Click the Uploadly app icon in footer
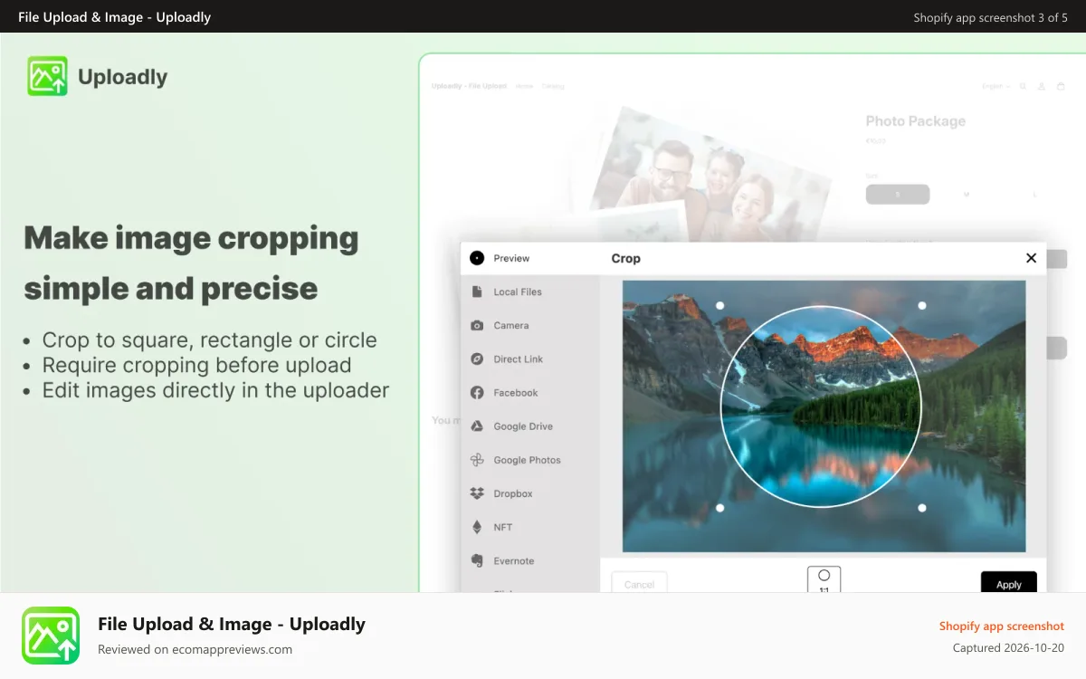Viewport: 1086px width, 679px height. 51,636
